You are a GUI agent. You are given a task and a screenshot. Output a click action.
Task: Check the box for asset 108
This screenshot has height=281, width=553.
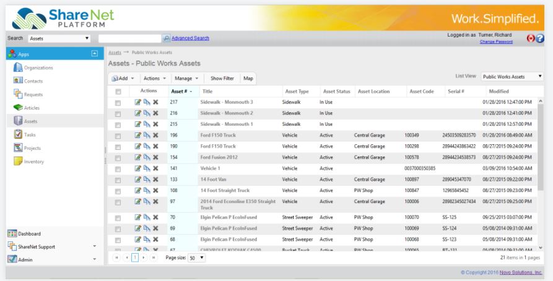tap(118, 191)
